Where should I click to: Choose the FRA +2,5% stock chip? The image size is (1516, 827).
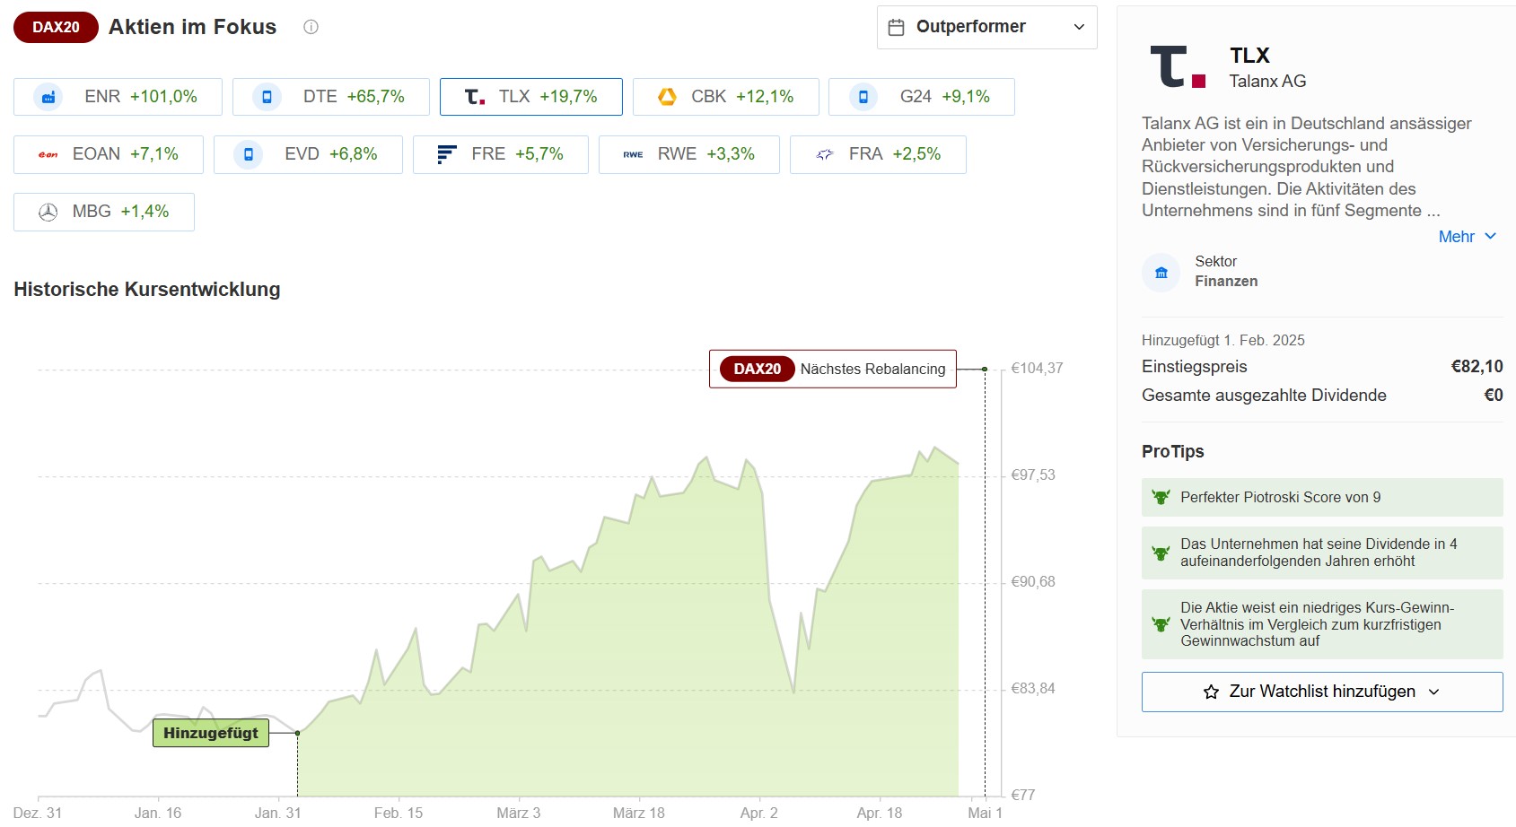878,154
